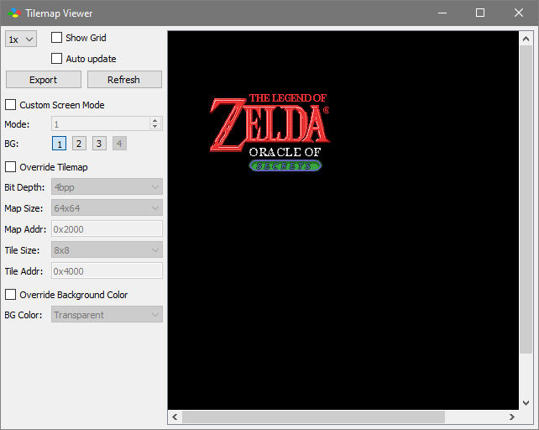Expand the Tile Size 8x8 dropdown
The height and width of the screenshot is (430, 539).
[107, 249]
